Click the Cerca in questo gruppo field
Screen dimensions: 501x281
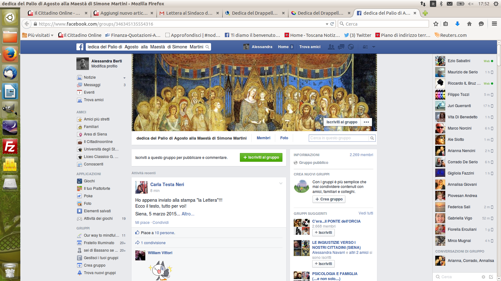(338, 138)
